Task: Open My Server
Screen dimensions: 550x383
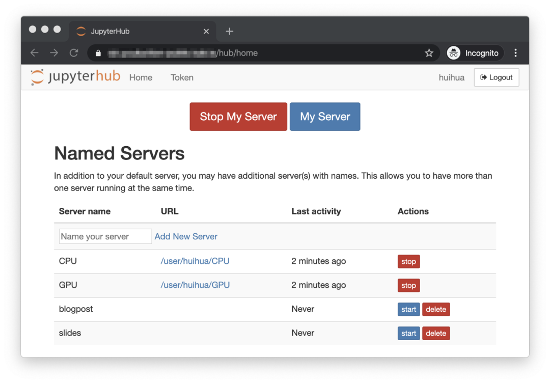Action: [x=325, y=117]
